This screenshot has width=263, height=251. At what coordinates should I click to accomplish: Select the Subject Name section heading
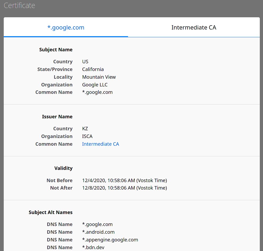56,50
